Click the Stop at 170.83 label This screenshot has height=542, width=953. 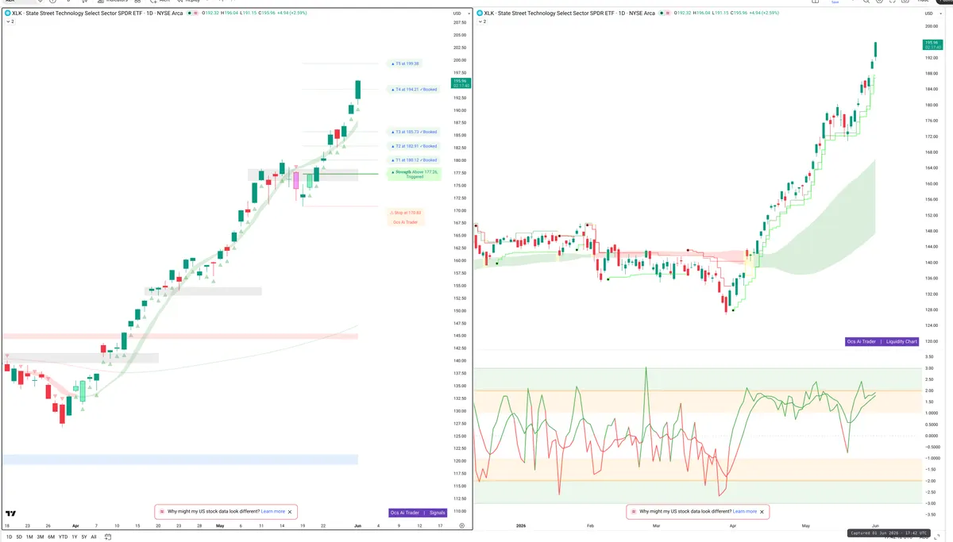pyautogui.click(x=405, y=213)
